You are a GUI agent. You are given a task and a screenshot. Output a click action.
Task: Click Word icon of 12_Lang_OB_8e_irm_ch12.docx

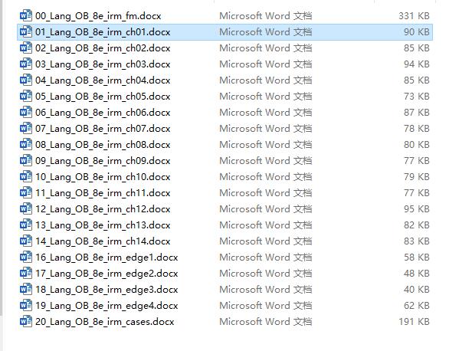pos(26,208)
